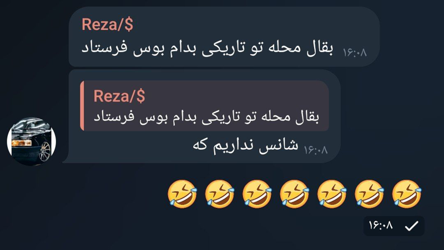This screenshot has width=444, height=250.
Task: Tap the Reza/$ sender name in first message
Action: click(107, 24)
